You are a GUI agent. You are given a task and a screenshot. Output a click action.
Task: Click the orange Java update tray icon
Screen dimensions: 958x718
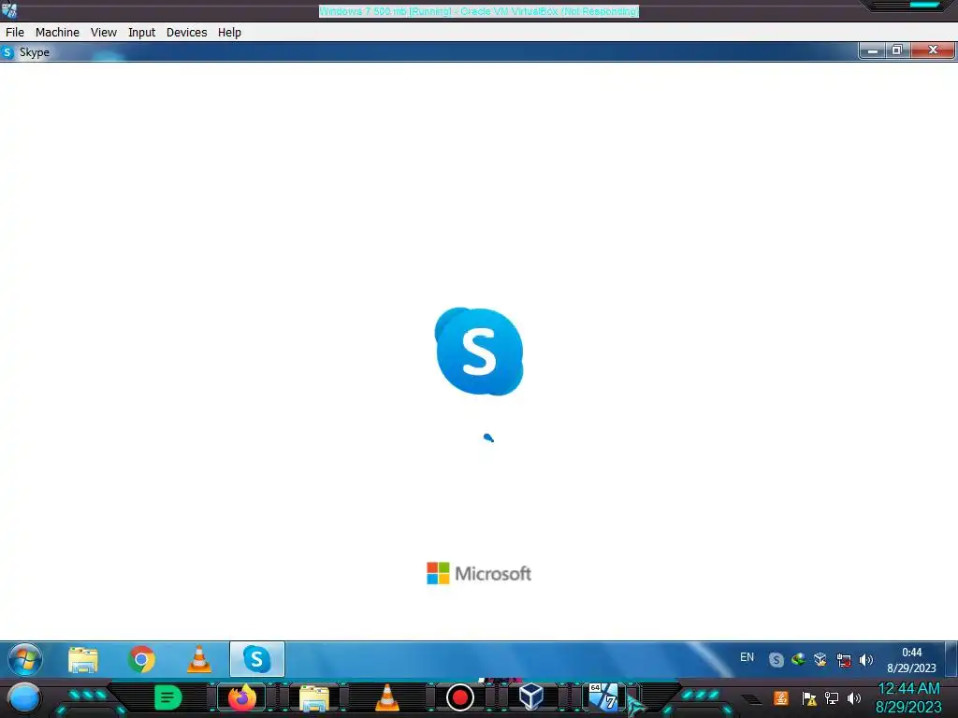pos(781,697)
